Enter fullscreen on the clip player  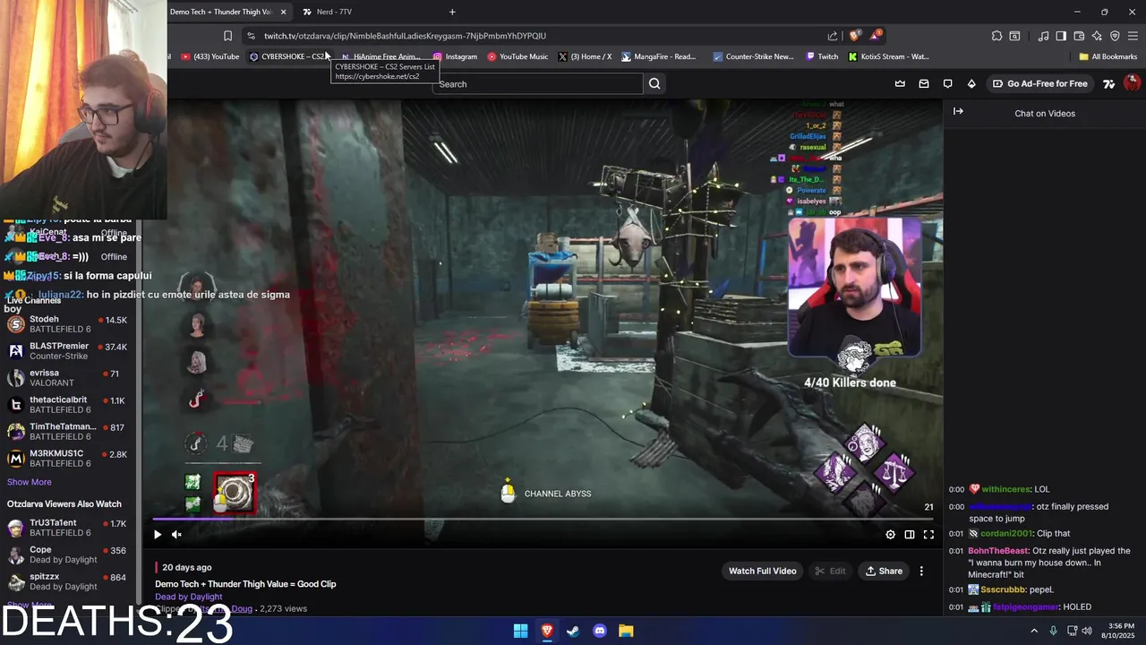point(928,535)
